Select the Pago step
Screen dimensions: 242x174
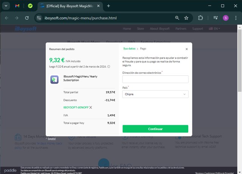coord(143,49)
